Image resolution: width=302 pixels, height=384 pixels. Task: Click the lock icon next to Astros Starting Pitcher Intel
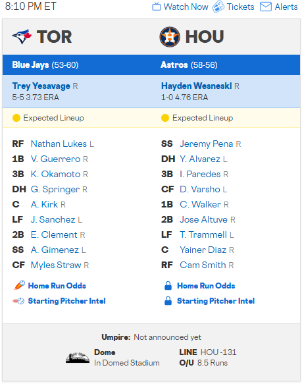[x=168, y=301]
